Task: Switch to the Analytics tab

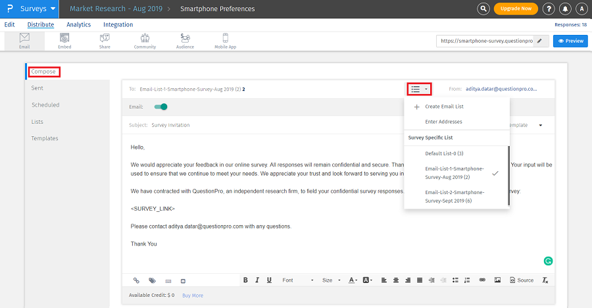Action: (x=79, y=25)
